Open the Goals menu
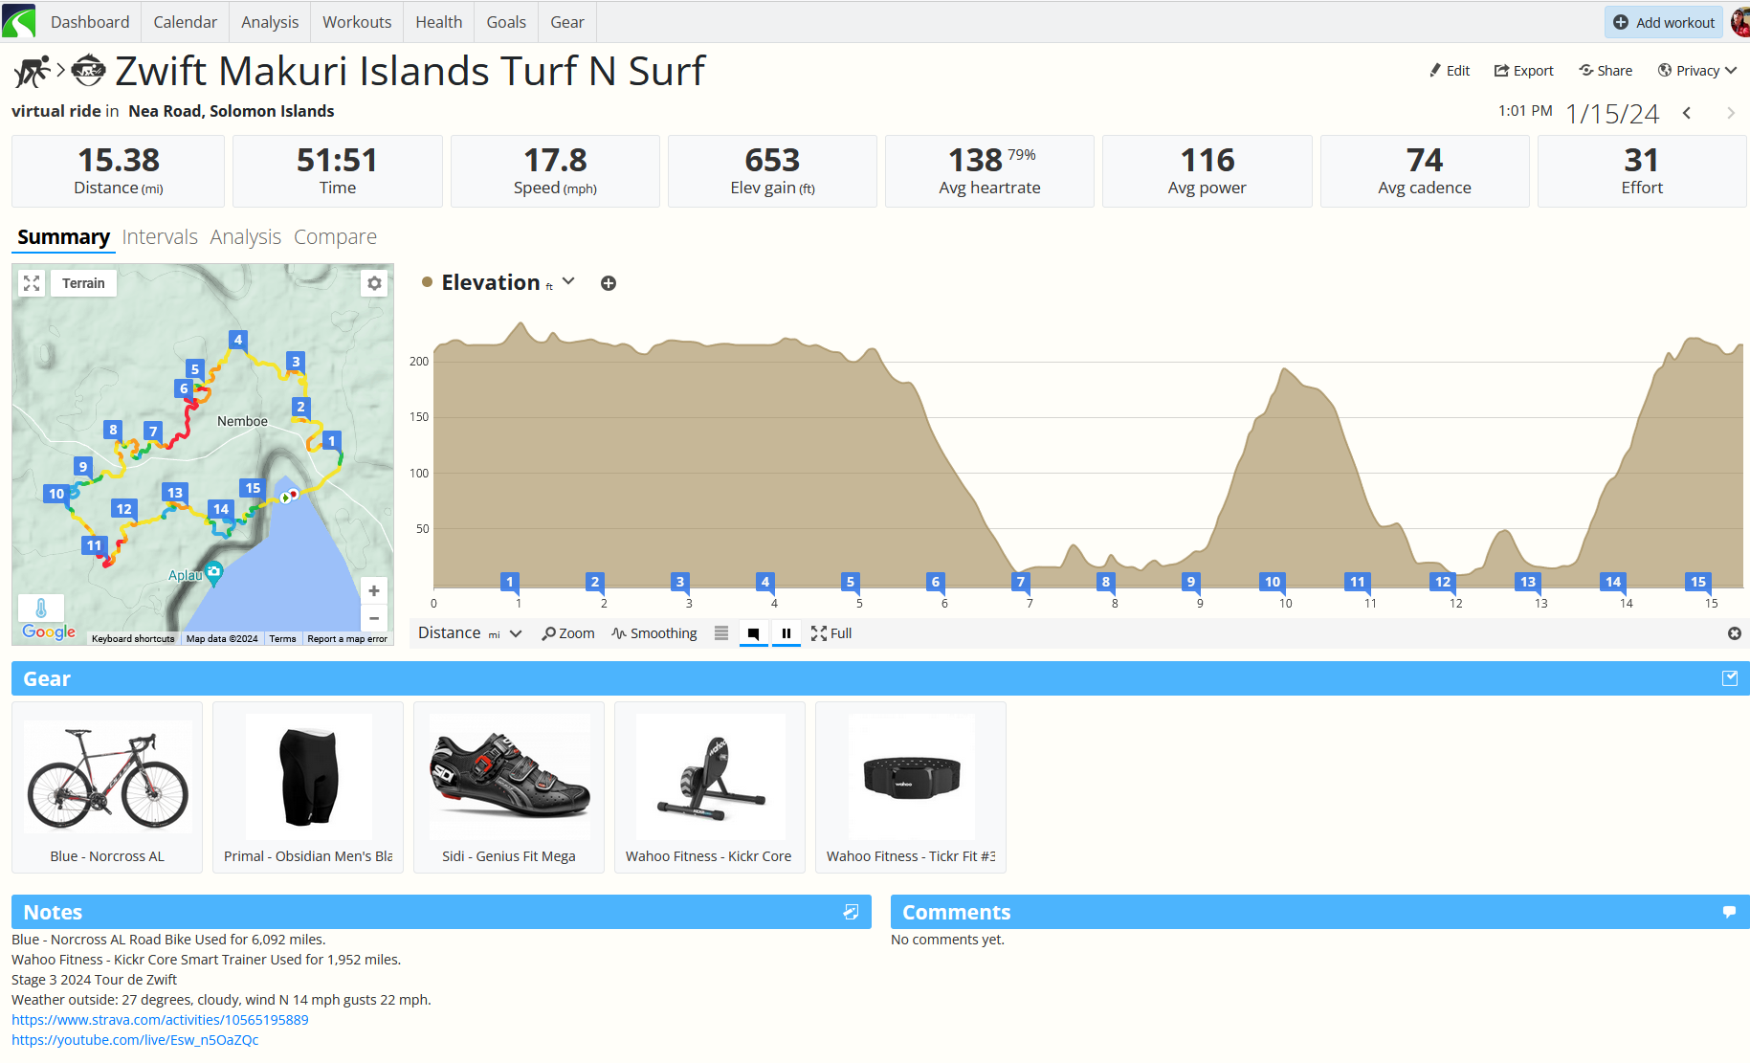 pos(506,22)
